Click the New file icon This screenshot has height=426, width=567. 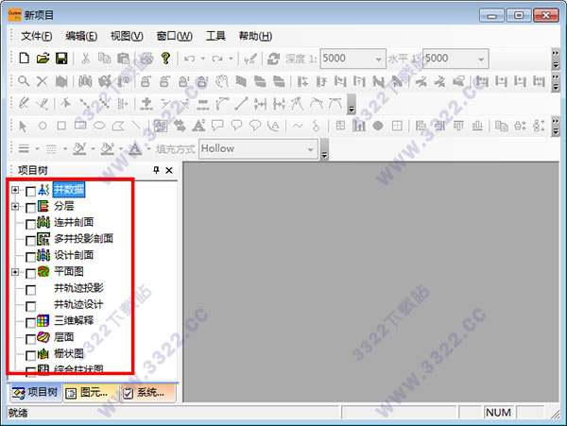point(25,59)
